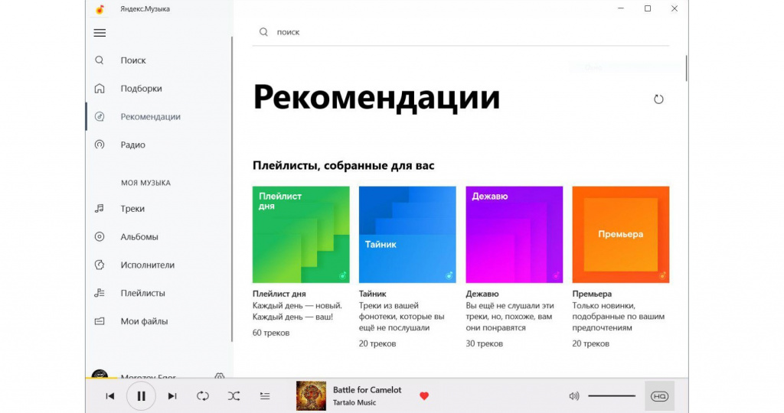Image resolution: width=784 pixels, height=413 pixels.
Task: Mute the volume speaker icon
Action: (574, 396)
